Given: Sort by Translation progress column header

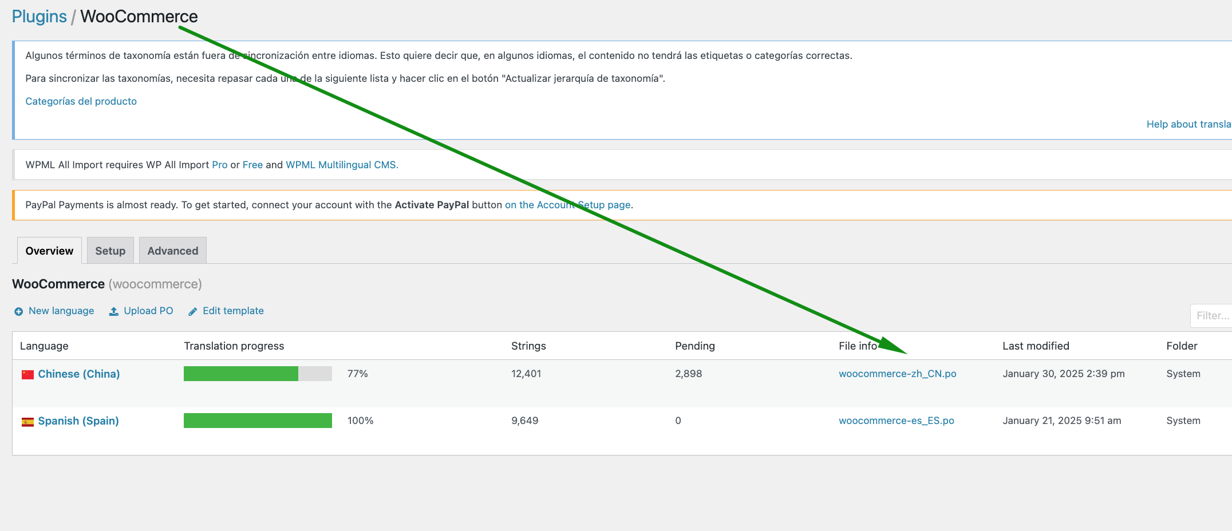Looking at the screenshot, I should pos(234,346).
